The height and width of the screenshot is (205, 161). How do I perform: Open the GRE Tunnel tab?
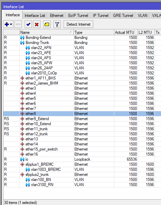123,16
